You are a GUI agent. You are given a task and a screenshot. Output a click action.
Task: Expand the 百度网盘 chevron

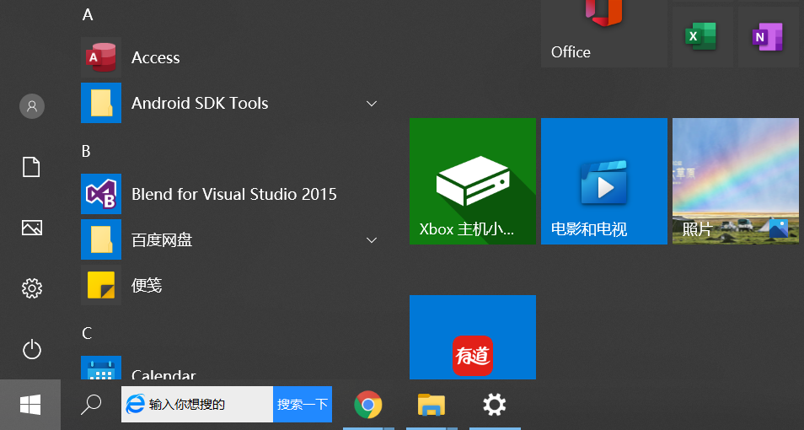(371, 240)
